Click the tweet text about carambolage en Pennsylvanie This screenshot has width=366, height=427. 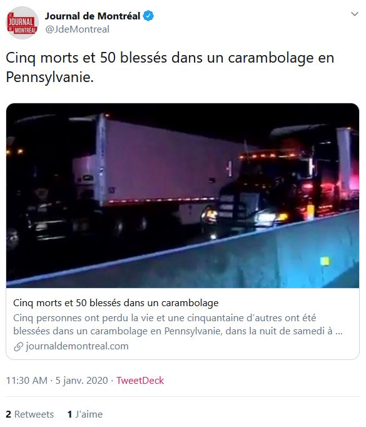(x=170, y=67)
